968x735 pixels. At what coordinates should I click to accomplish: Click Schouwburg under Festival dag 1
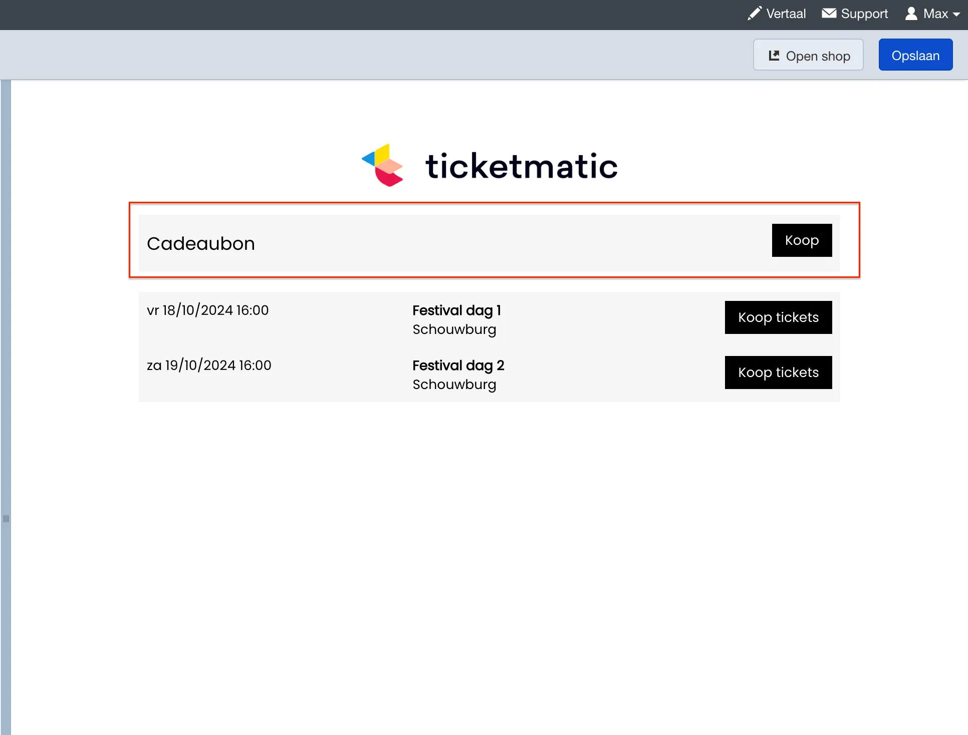(x=454, y=329)
